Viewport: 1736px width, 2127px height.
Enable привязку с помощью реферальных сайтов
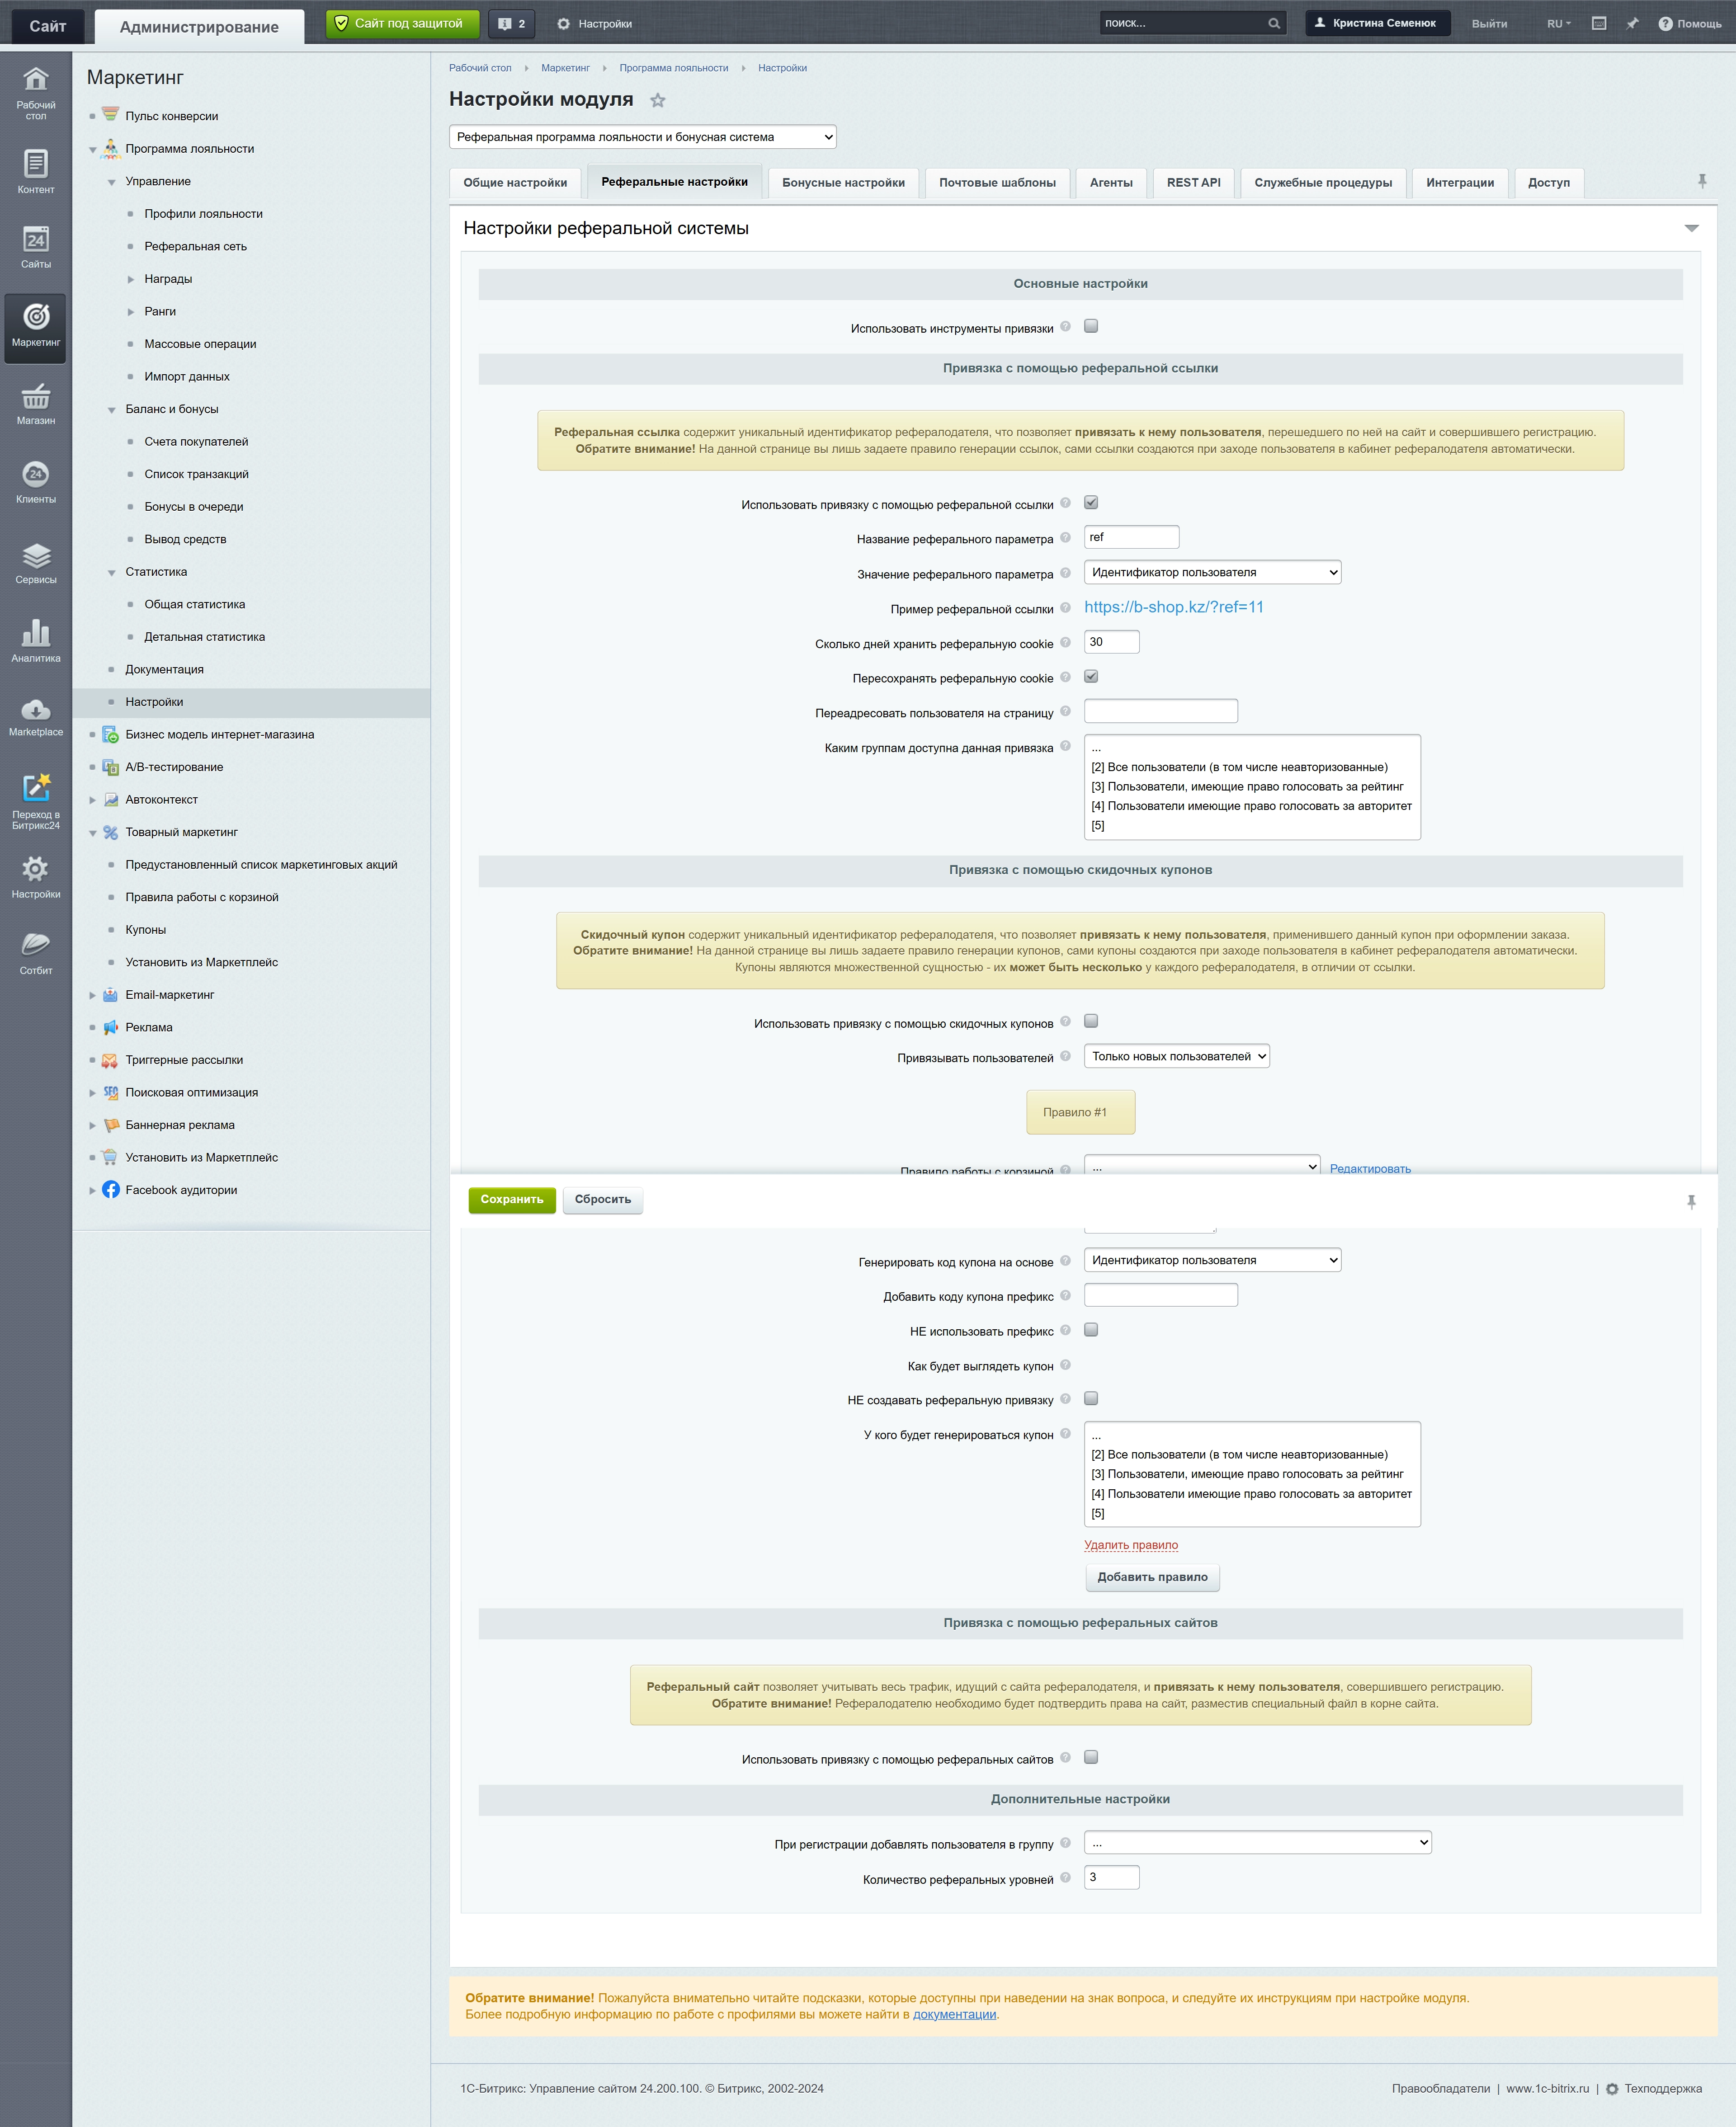pos(1091,1757)
